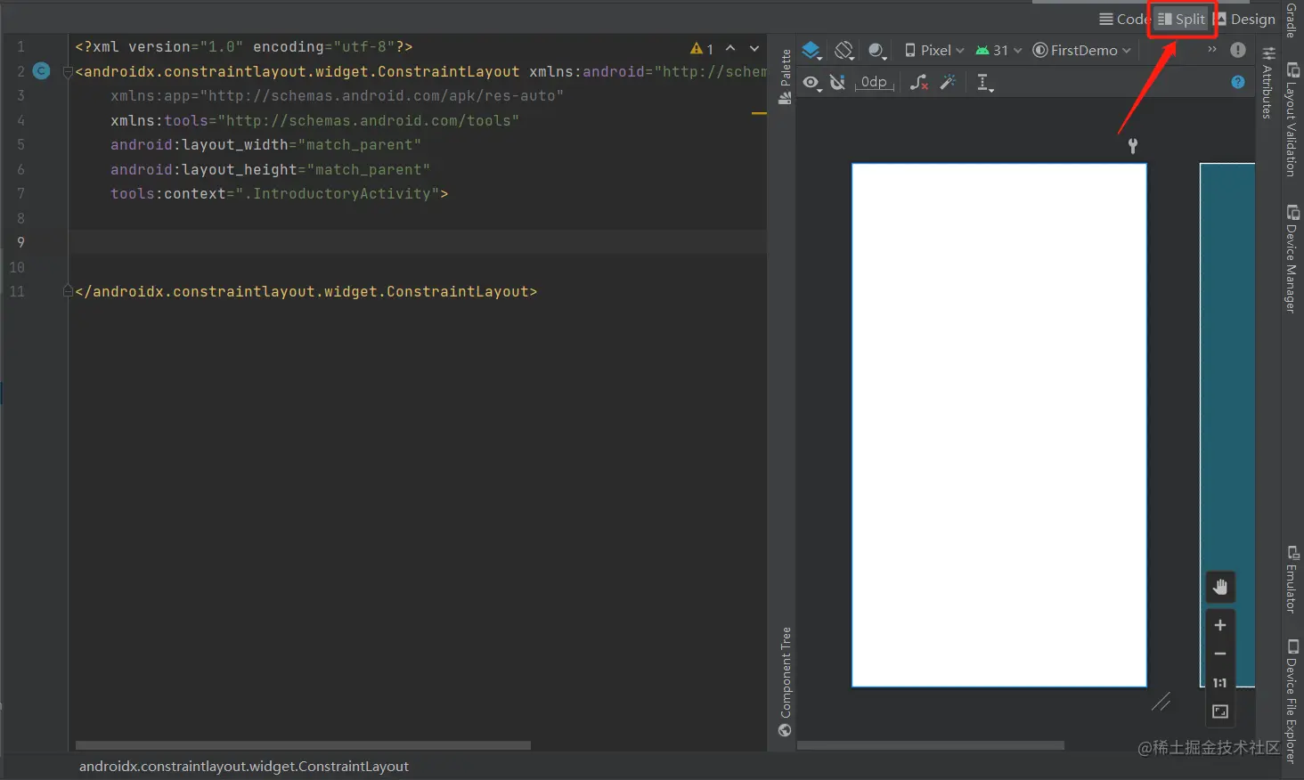Click the Infer Constraints magic wand
1304x780 pixels.
[948, 83]
